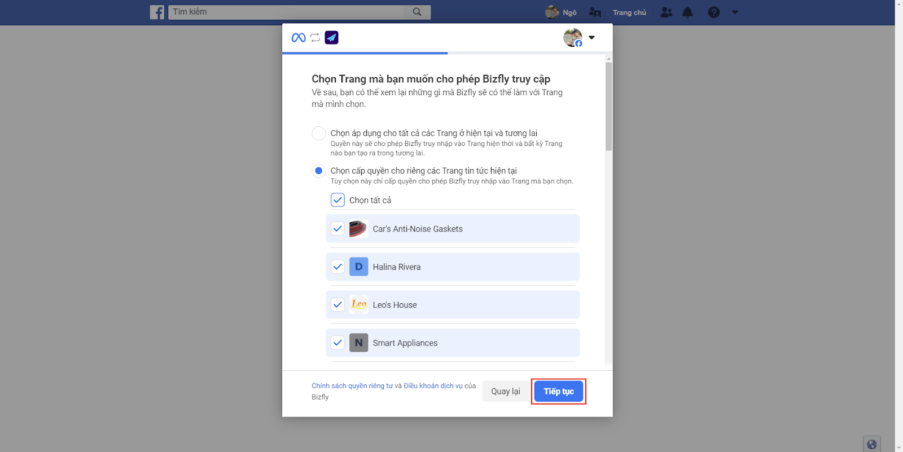
Task: Click the Smart Appliances page name
Action: click(405, 343)
